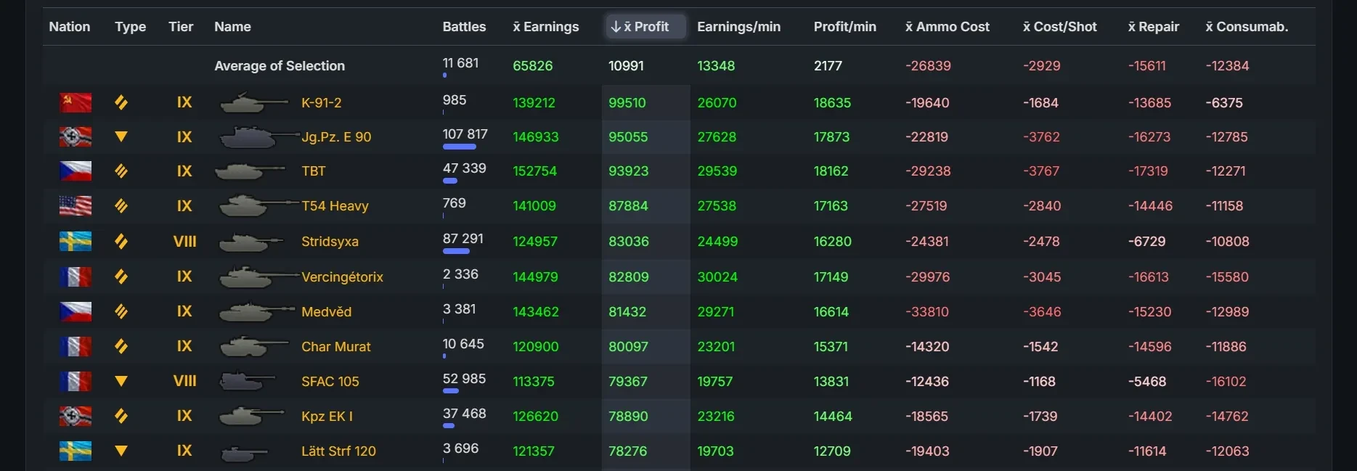Screen dimensions: 1357x471
Task: Click the Czech flag in Medvěd row
Action: click(76, 311)
